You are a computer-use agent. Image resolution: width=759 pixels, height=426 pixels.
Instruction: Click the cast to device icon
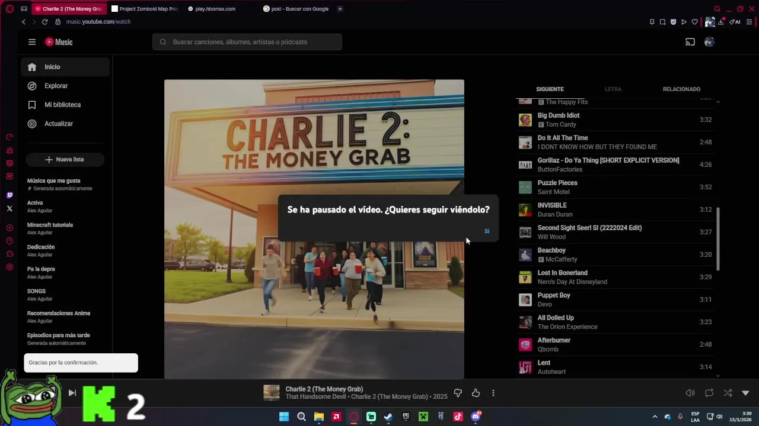(x=690, y=42)
